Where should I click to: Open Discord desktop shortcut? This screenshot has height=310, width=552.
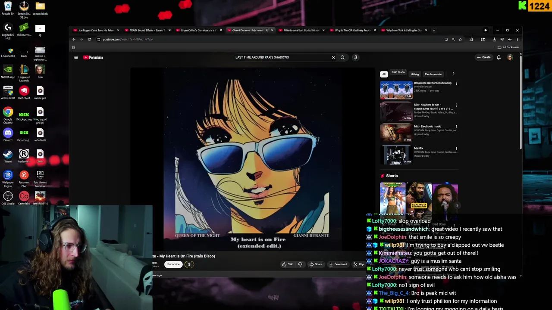pyautogui.click(x=8, y=135)
